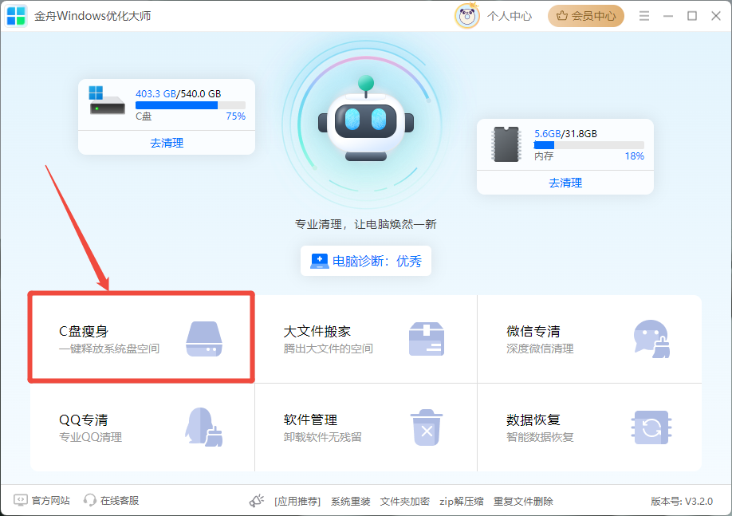732x516 pixels.
Task: Click the 腾出大文件的空间 subtitle
Action: point(329,349)
